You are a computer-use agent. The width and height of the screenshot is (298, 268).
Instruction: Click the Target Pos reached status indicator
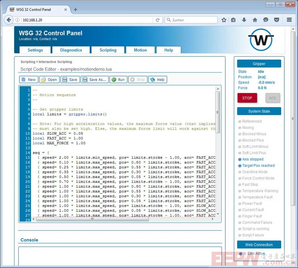tap(257, 165)
